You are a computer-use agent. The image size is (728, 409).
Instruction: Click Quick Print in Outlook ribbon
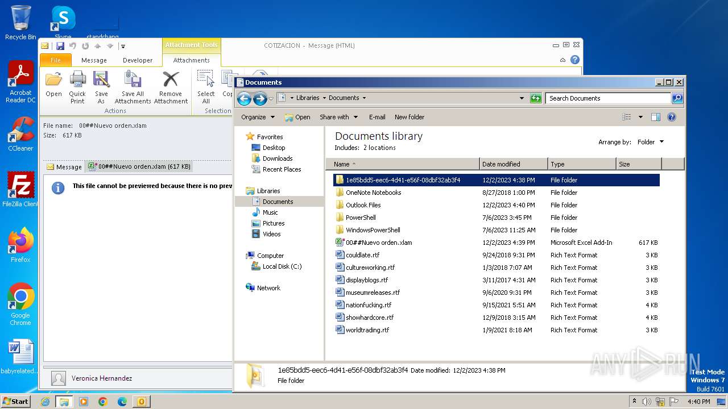(77, 87)
